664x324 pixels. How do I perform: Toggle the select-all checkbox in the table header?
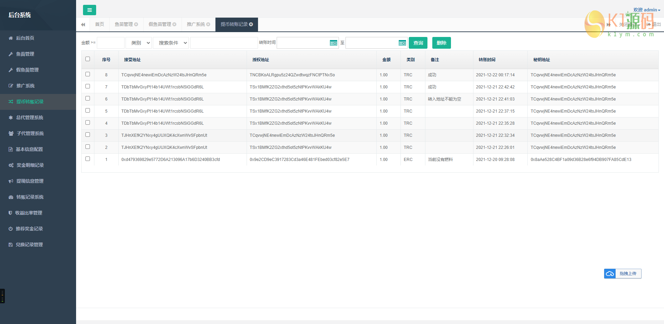(87, 59)
